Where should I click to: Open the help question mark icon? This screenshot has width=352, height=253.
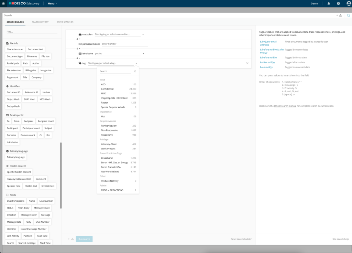click(x=338, y=3)
